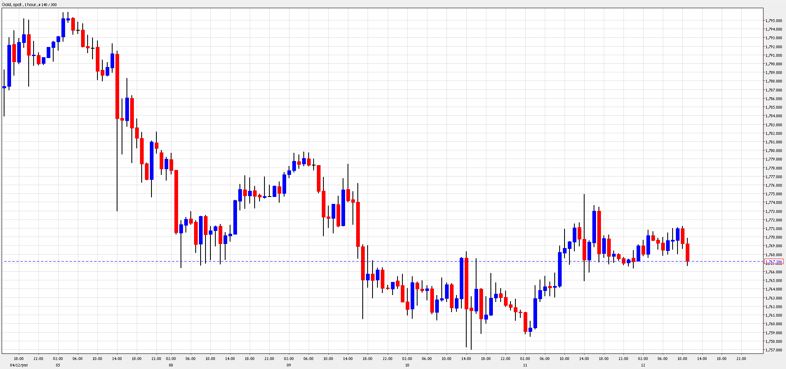Click the date label 09 on time axis
The height and width of the screenshot is (369, 786).
(289, 365)
